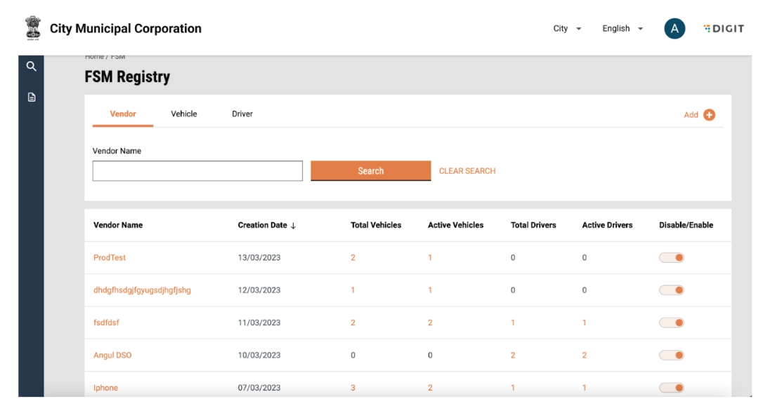Toggle the ProdTest vendor enable switch

coord(672,258)
